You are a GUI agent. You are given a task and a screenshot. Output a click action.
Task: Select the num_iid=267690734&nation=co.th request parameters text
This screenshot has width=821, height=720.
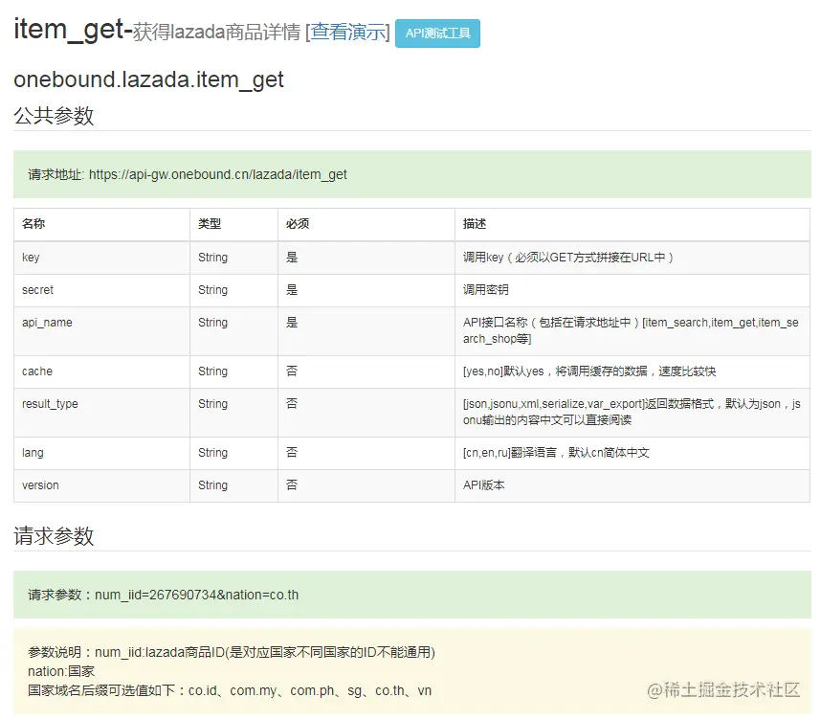pos(196,595)
